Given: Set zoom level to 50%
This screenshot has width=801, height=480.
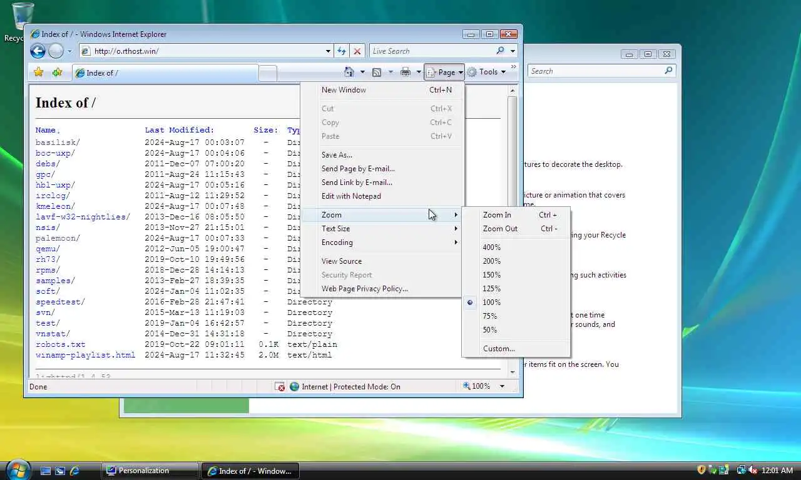Looking at the screenshot, I should 516,330.
